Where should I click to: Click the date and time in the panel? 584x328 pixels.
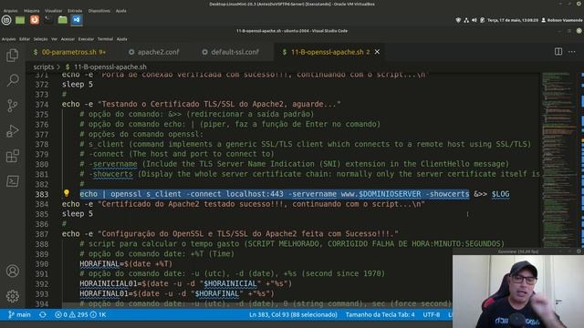click(x=513, y=20)
